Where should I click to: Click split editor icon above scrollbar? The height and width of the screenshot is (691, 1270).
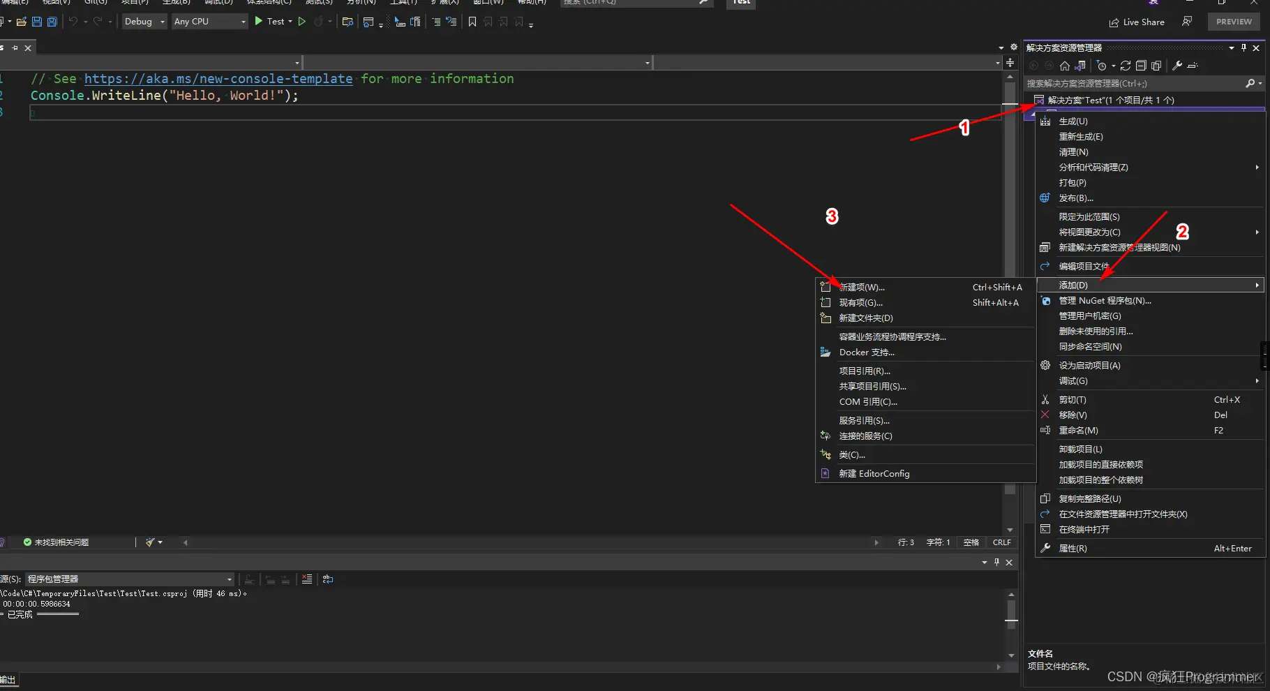[1010, 63]
